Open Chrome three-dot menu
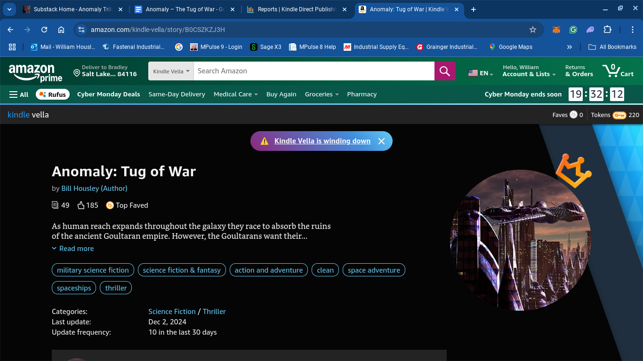Image resolution: width=643 pixels, height=361 pixels. pyautogui.click(x=633, y=30)
